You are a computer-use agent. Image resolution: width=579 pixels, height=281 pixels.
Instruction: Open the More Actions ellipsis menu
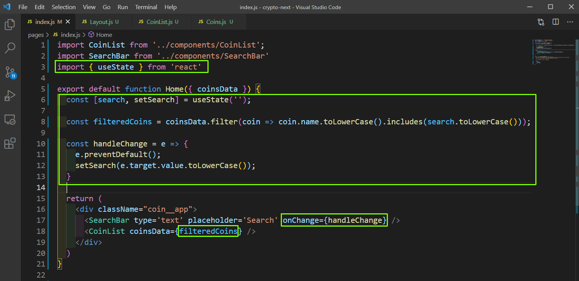pos(570,22)
